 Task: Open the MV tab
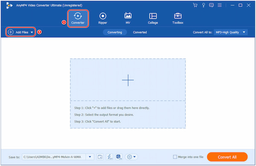(x=128, y=19)
